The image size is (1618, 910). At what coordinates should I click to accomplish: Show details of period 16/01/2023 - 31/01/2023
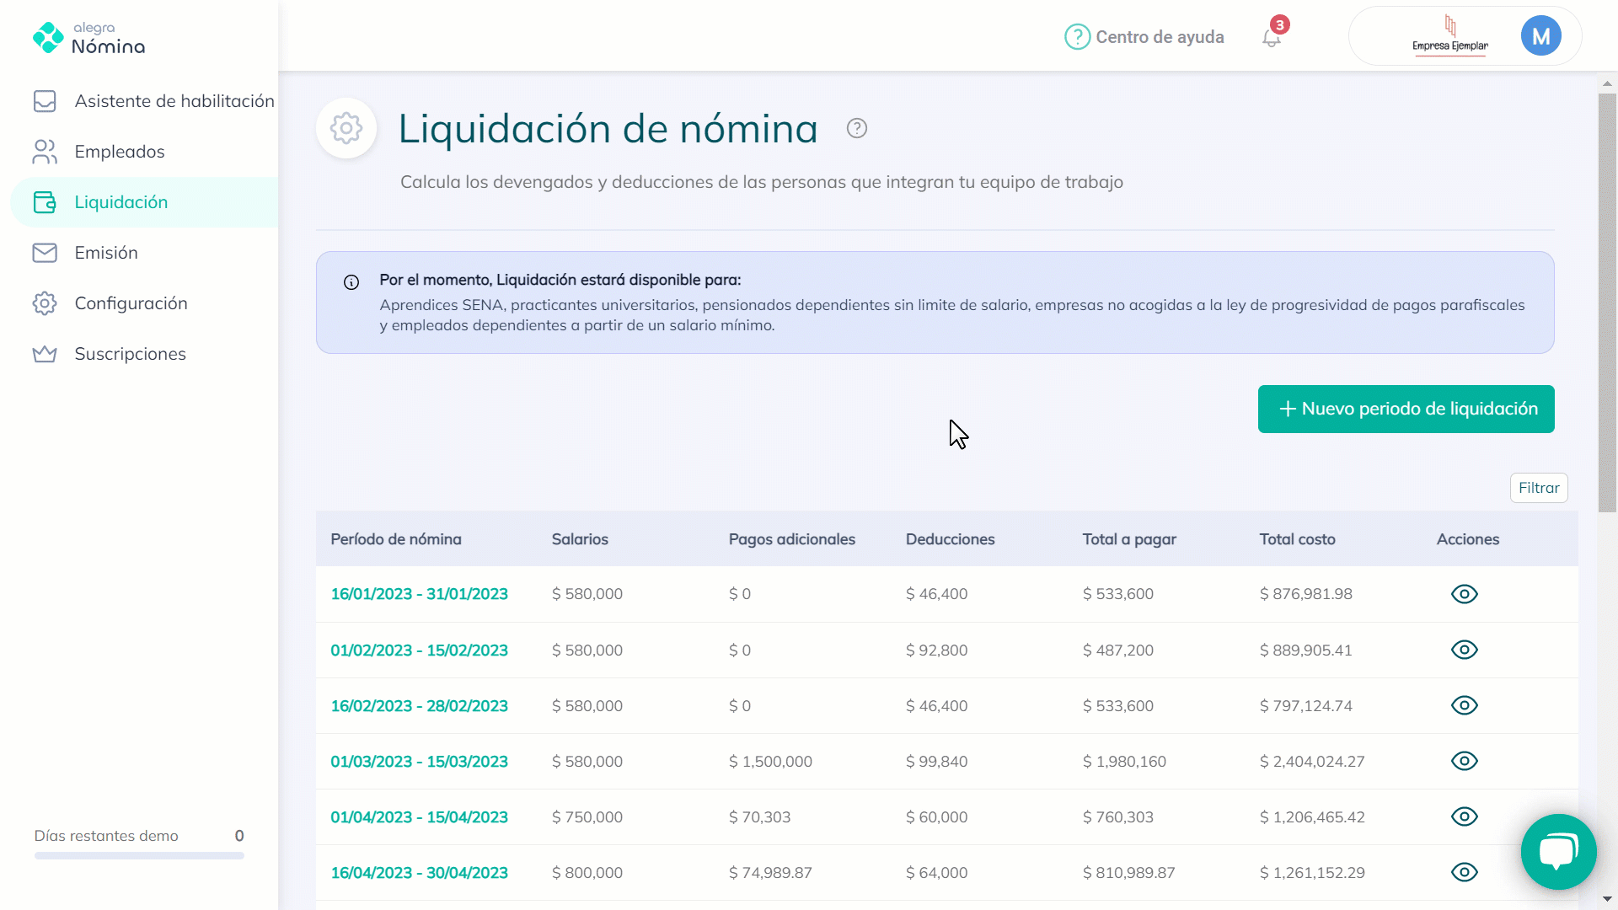(1464, 593)
